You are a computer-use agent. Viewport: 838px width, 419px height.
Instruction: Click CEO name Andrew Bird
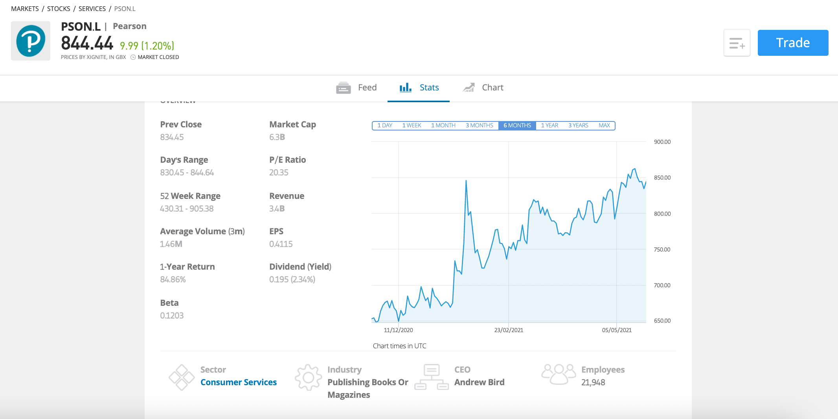point(480,382)
